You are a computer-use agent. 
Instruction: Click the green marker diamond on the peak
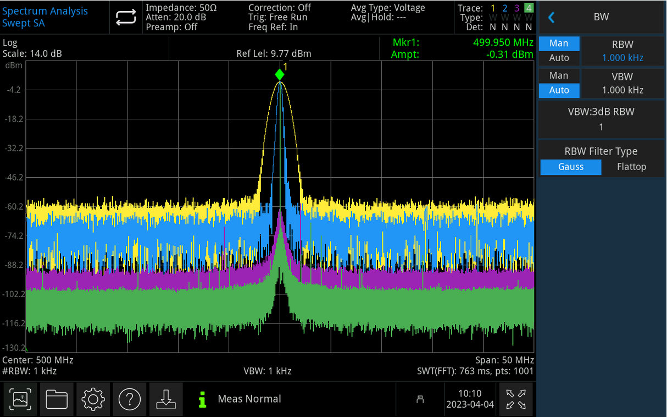point(280,73)
